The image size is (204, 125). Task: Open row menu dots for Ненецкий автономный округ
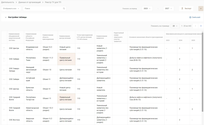click(4, 70)
